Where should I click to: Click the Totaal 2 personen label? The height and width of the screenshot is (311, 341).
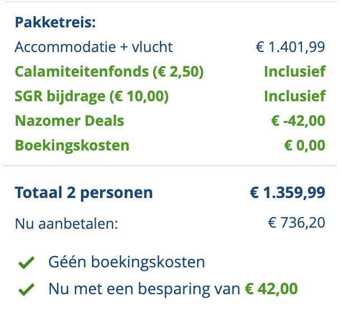click(x=84, y=193)
